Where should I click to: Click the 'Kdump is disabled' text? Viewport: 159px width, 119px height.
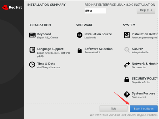coord(140,52)
